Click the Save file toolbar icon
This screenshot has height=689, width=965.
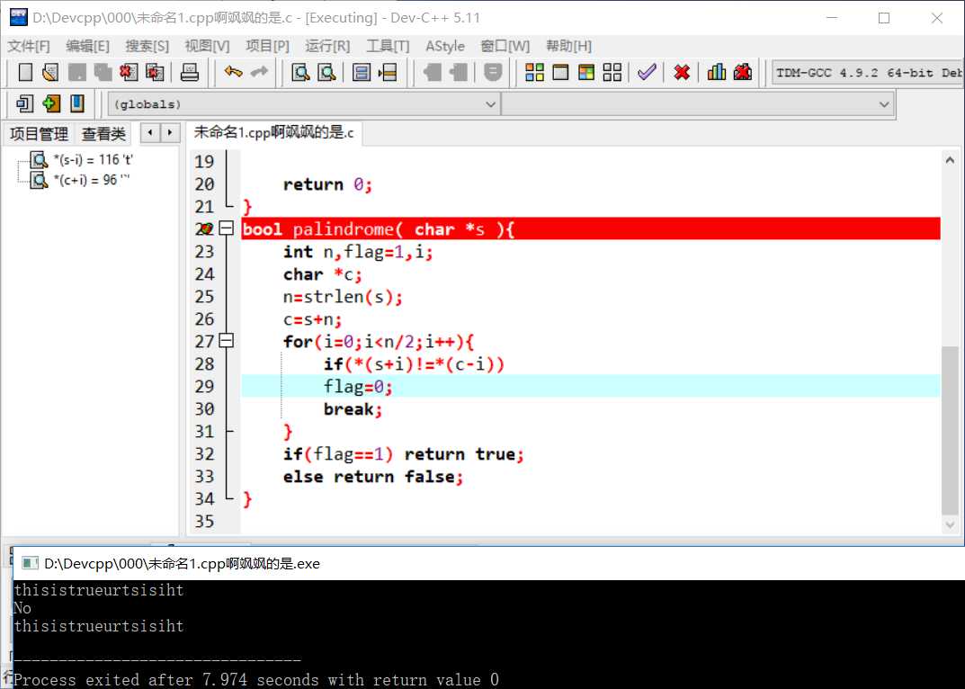[77, 72]
